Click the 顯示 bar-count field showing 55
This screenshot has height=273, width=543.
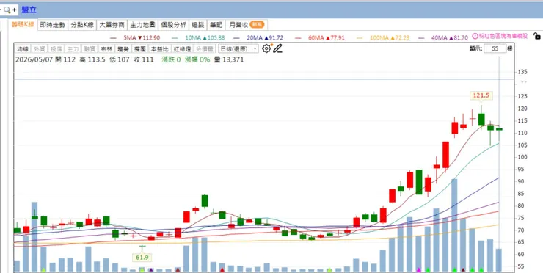495,48
